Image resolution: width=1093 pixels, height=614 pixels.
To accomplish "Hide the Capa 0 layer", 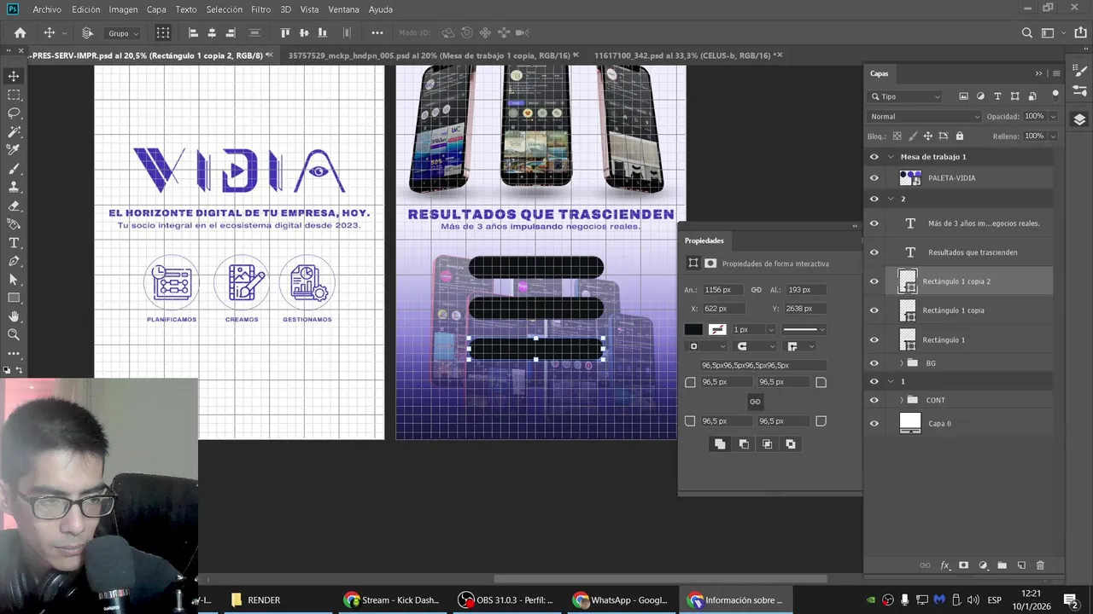I will [x=874, y=423].
